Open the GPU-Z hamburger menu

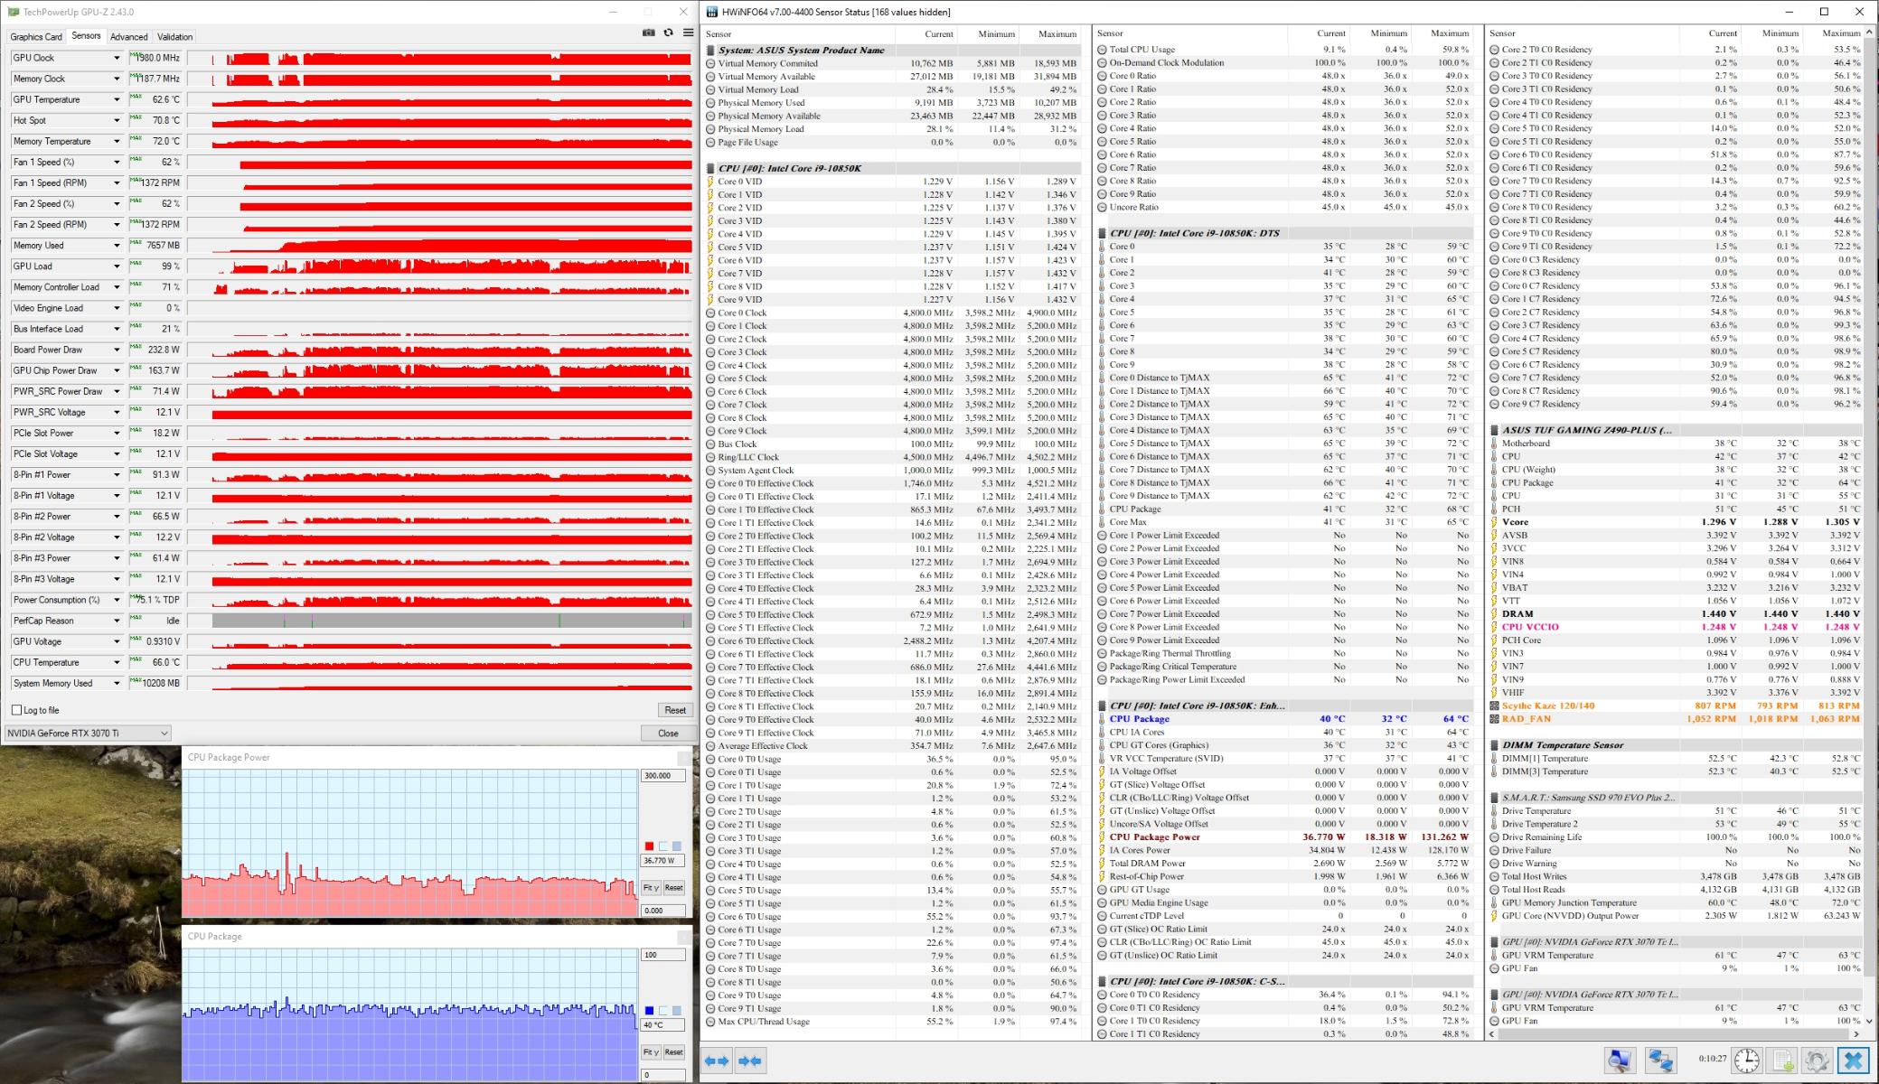[x=688, y=33]
